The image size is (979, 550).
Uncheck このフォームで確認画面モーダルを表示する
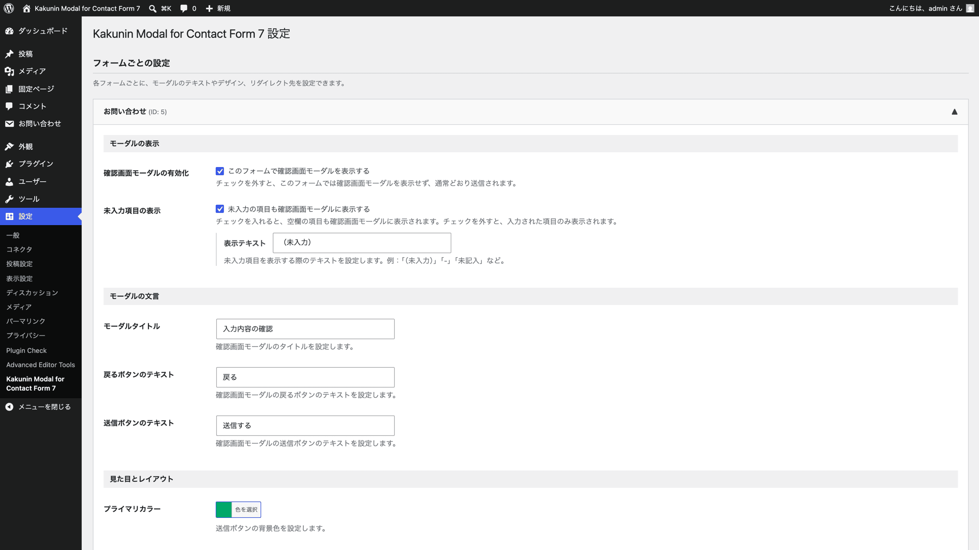tap(220, 171)
